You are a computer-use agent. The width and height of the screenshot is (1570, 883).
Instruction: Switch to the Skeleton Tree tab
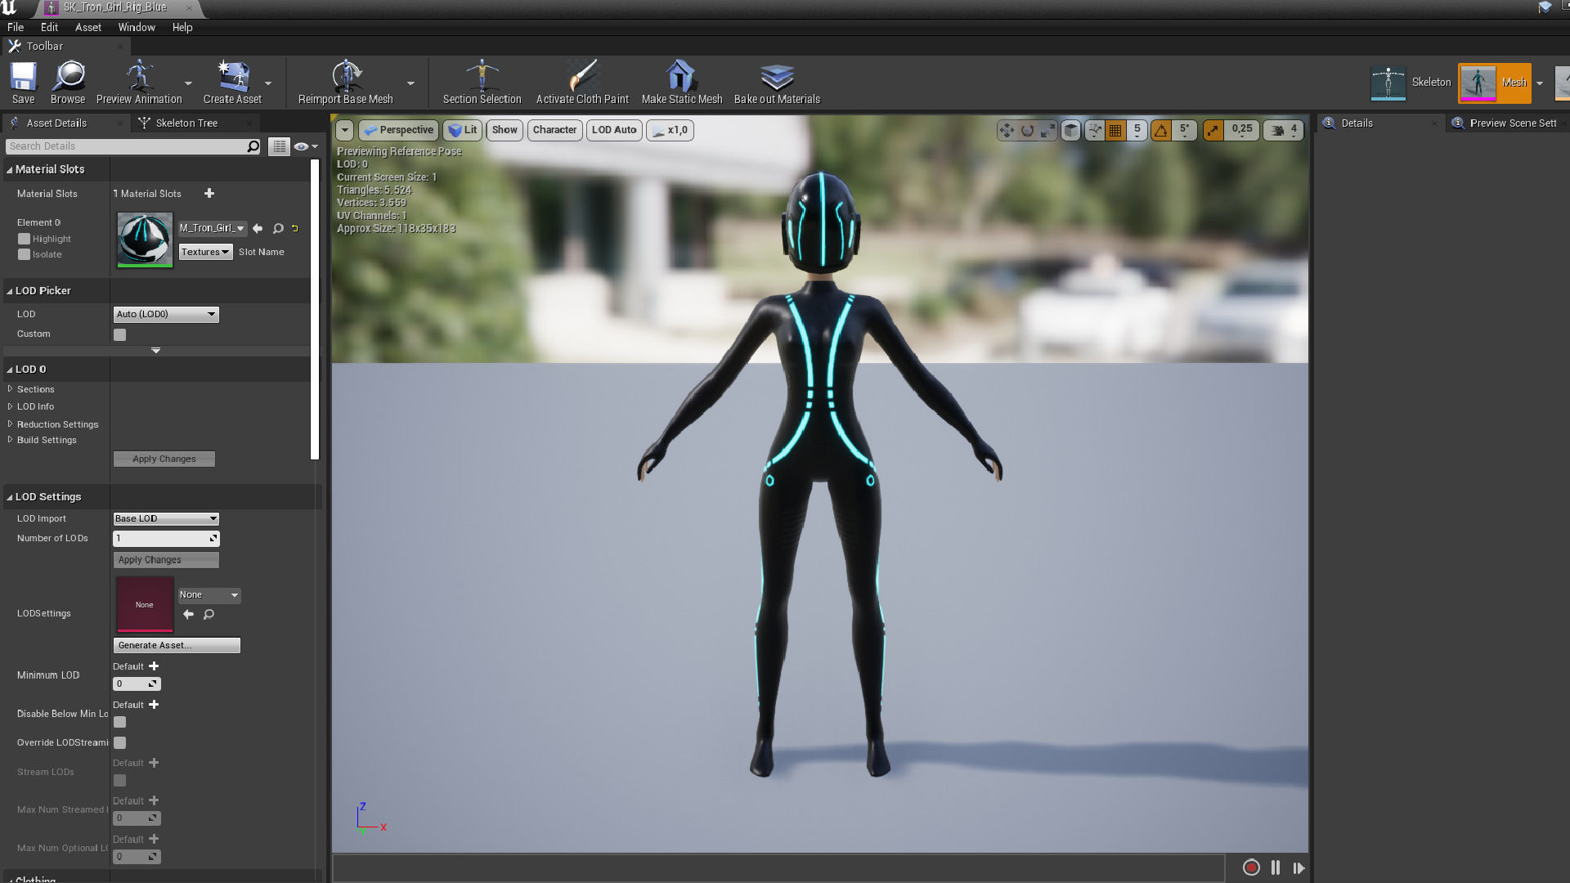[186, 123]
